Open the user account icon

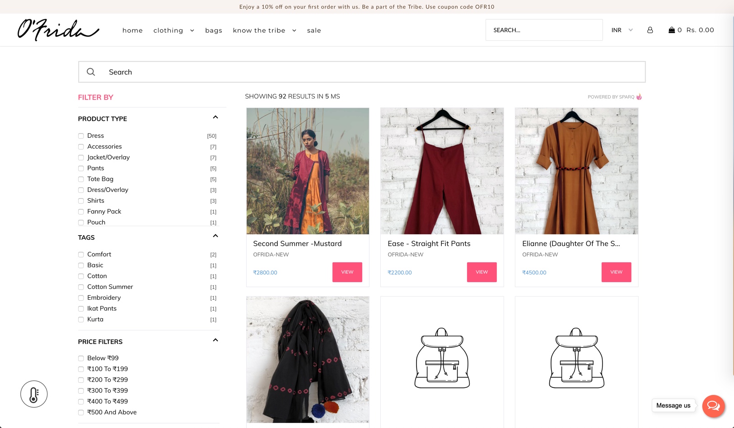point(650,30)
